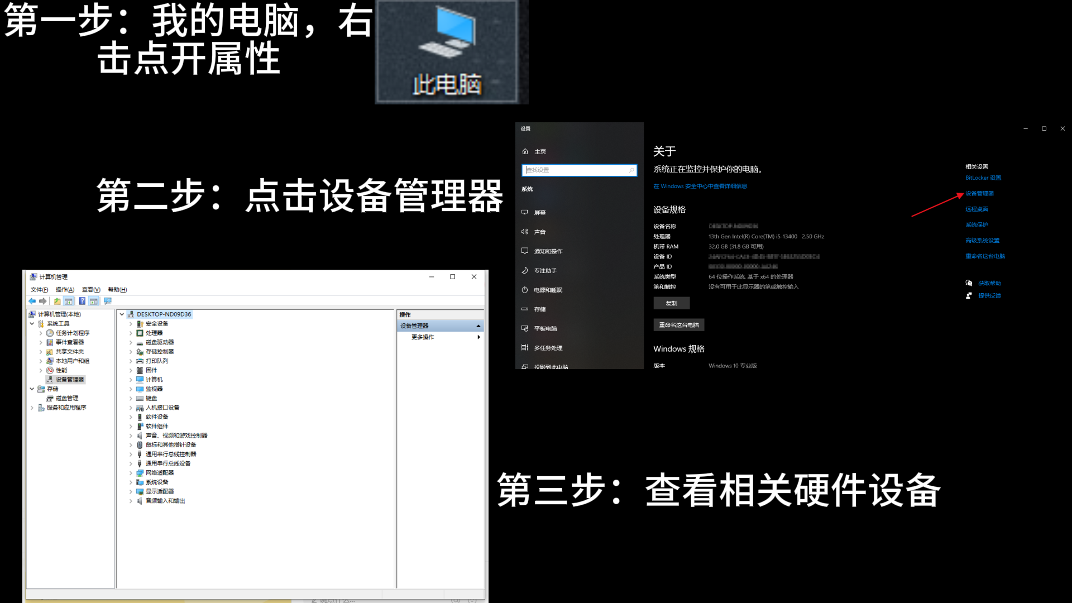Click the 获取帮助 help icon link

(x=969, y=283)
